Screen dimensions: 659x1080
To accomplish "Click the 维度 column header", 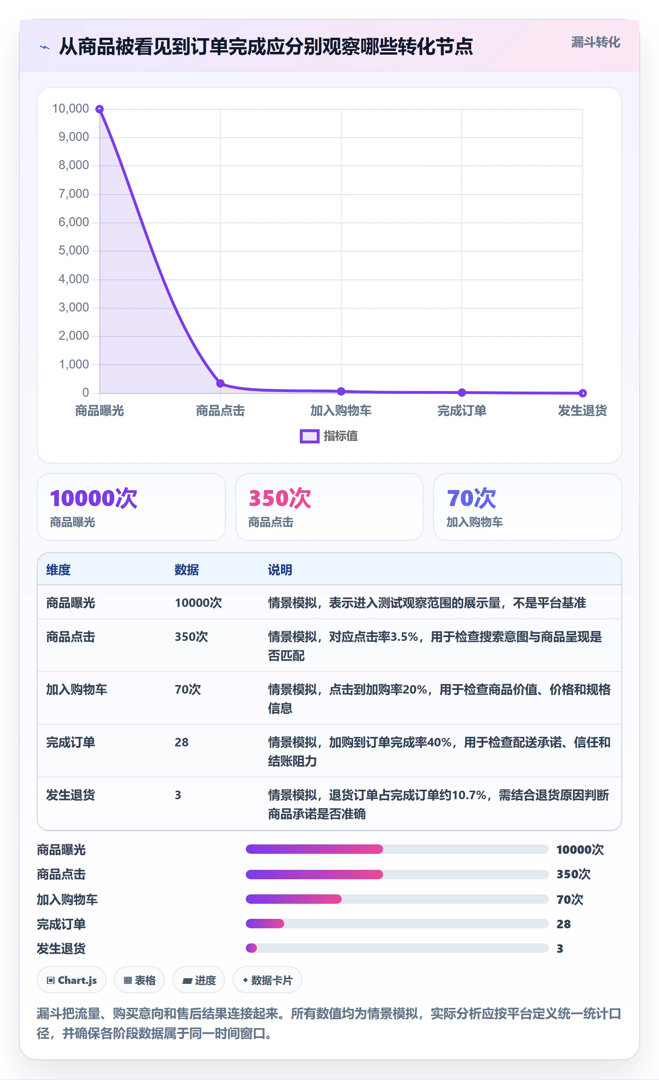I will pyautogui.click(x=58, y=570).
